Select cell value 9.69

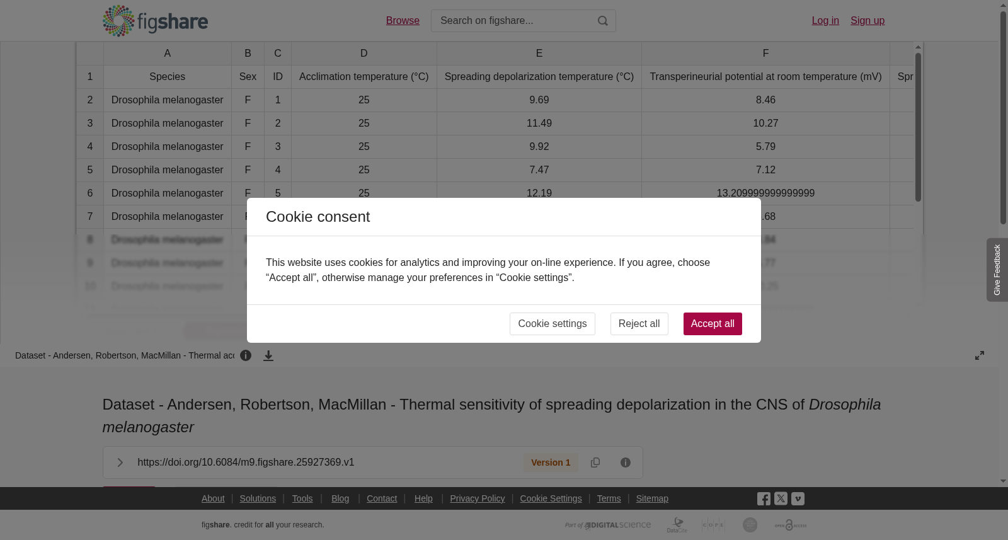tap(539, 100)
